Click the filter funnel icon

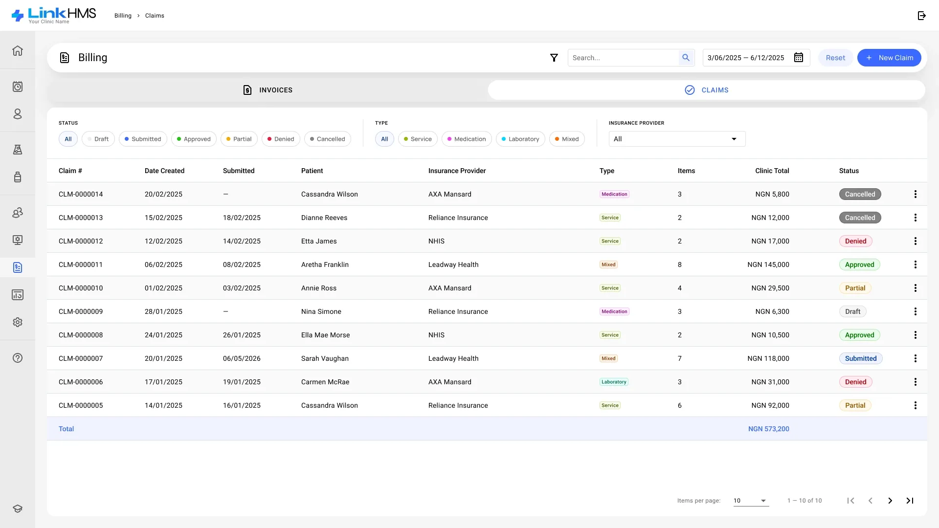tap(554, 58)
